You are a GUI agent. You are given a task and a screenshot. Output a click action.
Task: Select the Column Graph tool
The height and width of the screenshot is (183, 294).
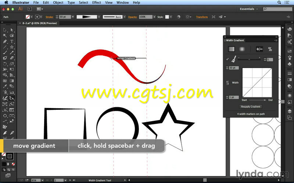click(12, 92)
